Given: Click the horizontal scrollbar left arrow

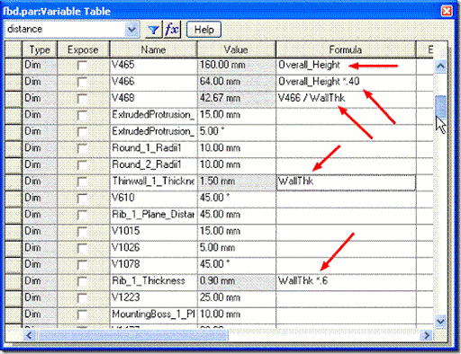Looking at the screenshot, I should point(29,335).
